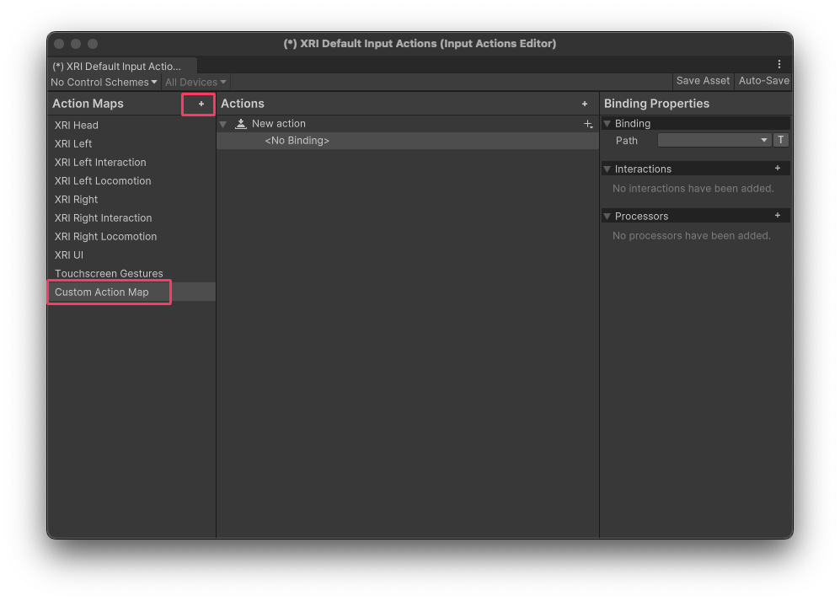Viewport: 840px width, 601px height.
Task: Zoom the window with green button
Action: 93,44
